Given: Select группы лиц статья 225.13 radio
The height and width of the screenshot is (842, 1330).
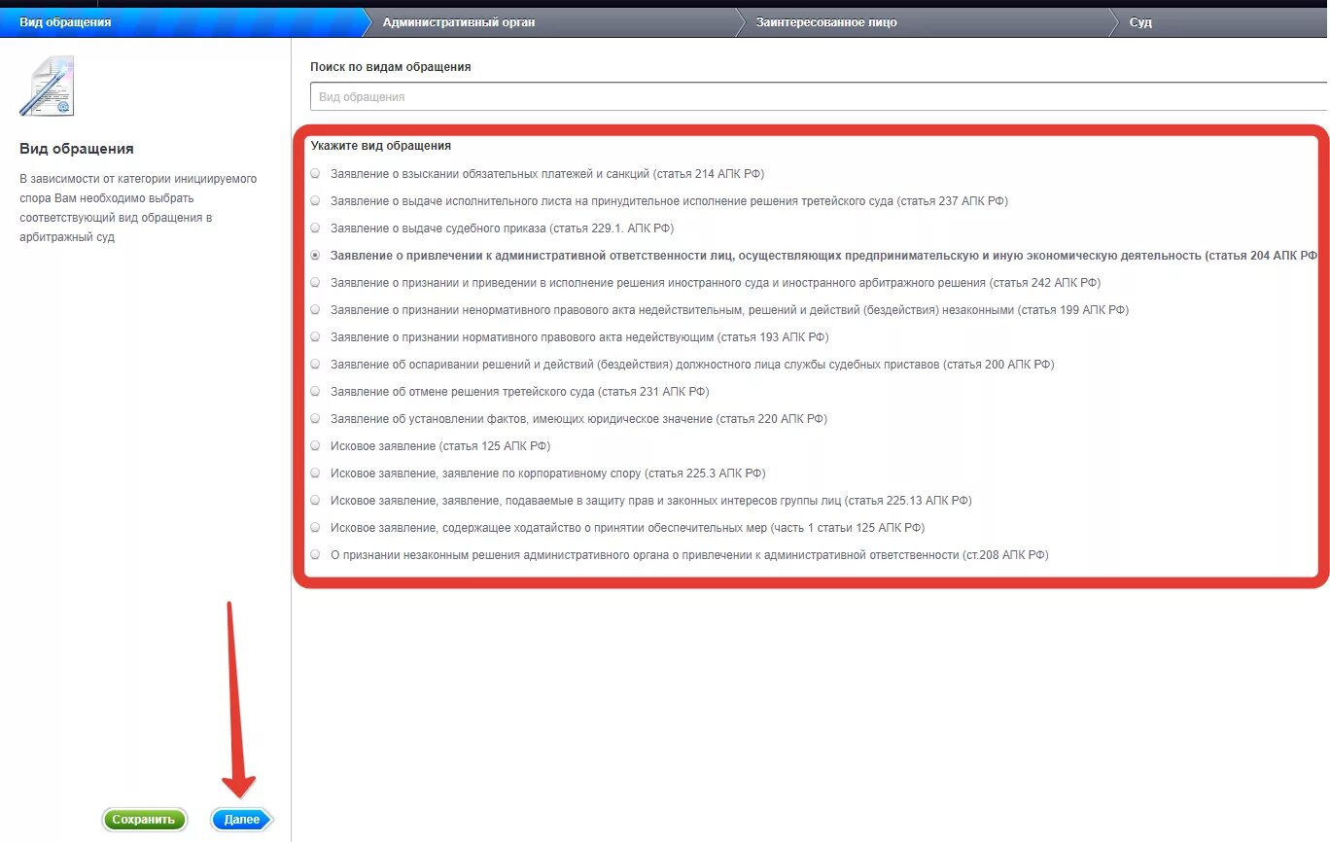Looking at the screenshot, I should tap(315, 501).
